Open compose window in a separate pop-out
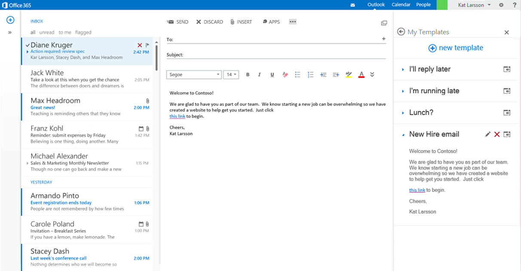 (x=384, y=23)
